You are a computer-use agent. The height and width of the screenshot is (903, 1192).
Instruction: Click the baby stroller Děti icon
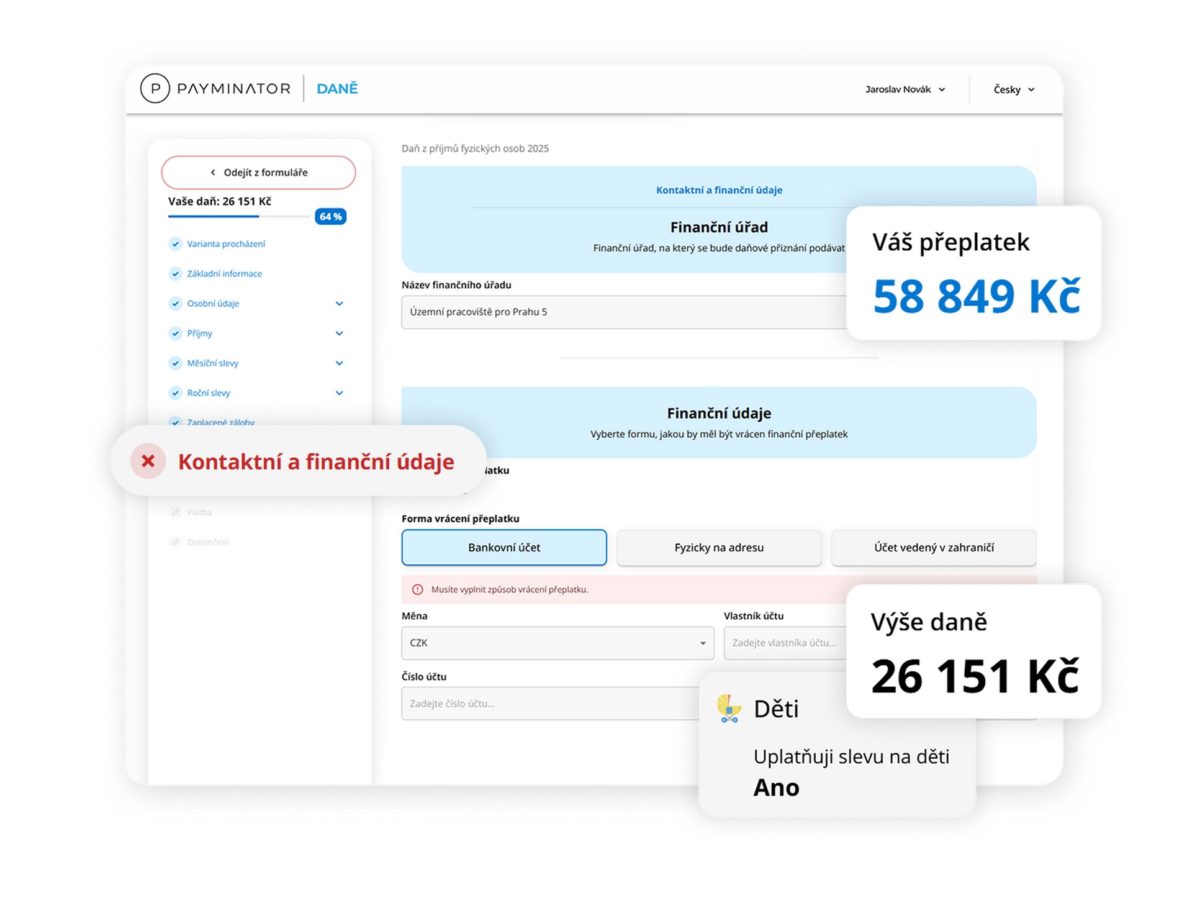click(729, 709)
